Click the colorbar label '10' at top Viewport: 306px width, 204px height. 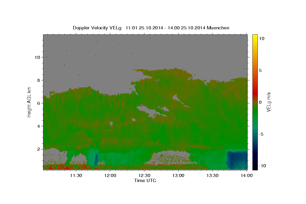pyautogui.click(x=261, y=39)
